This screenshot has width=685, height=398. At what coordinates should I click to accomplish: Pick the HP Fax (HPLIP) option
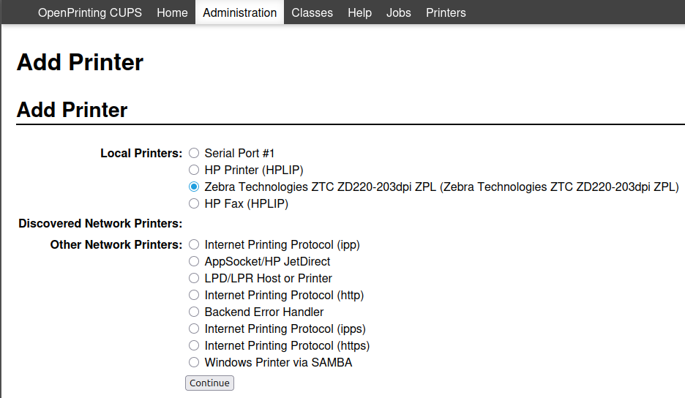pyautogui.click(x=194, y=203)
